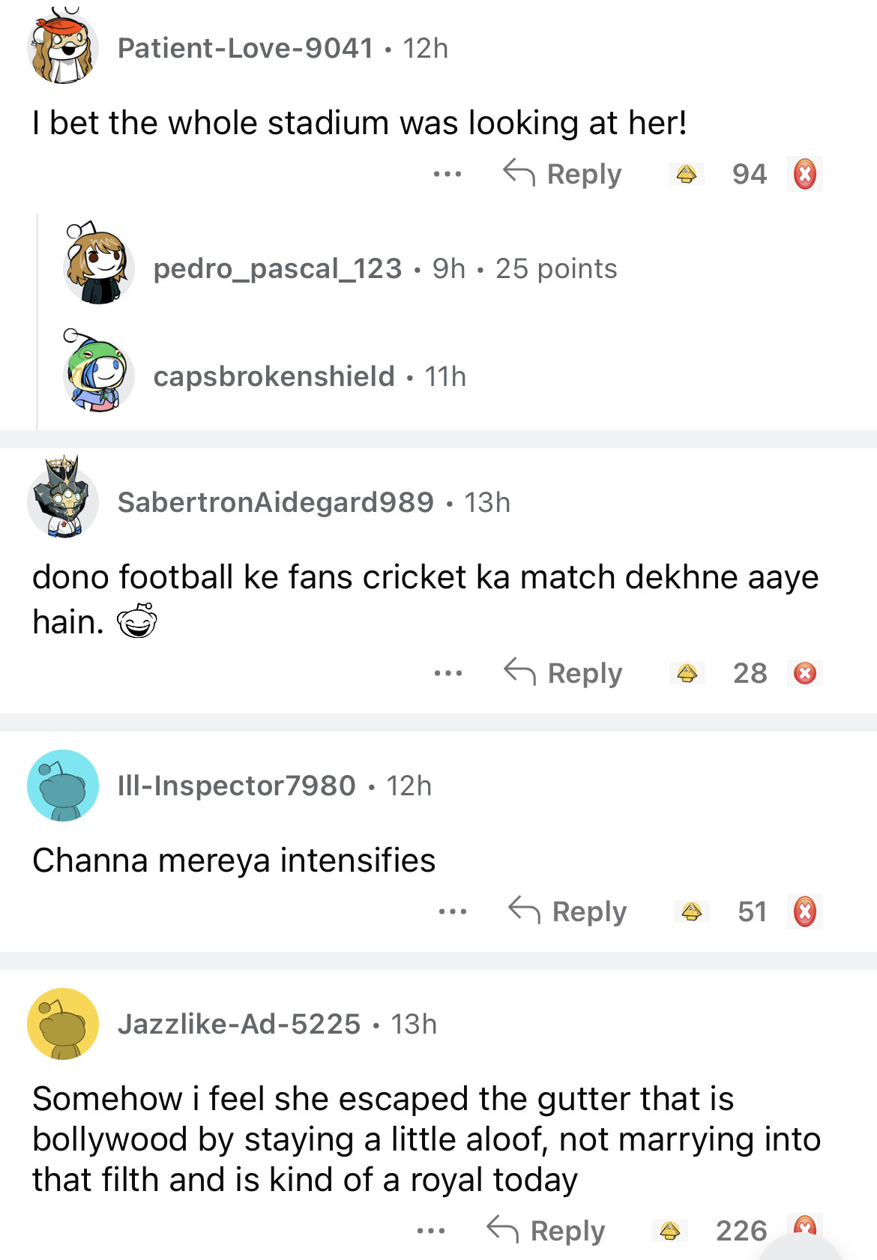877x1260 pixels.
Task: Open Ill-Inspector7980 username profile link
Action: (236, 786)
